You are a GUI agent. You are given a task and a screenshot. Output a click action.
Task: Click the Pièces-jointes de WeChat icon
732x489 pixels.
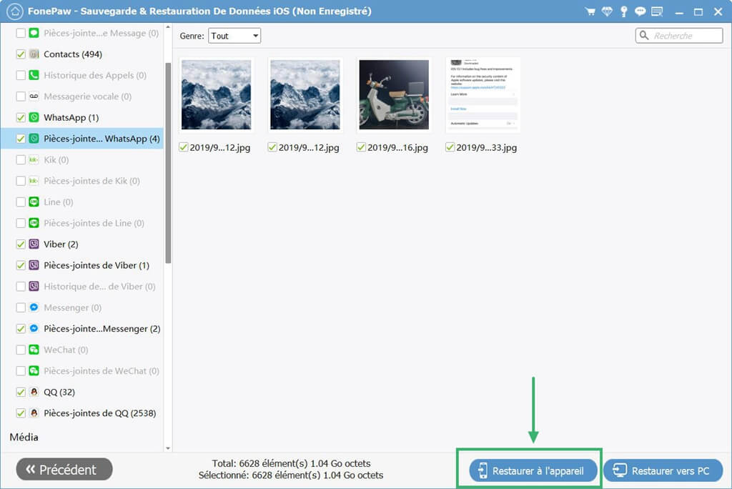point(34,371)
